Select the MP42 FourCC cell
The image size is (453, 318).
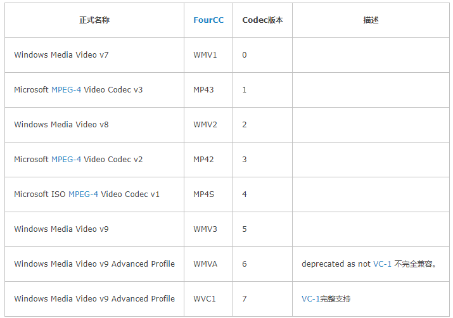coord(208,160)
